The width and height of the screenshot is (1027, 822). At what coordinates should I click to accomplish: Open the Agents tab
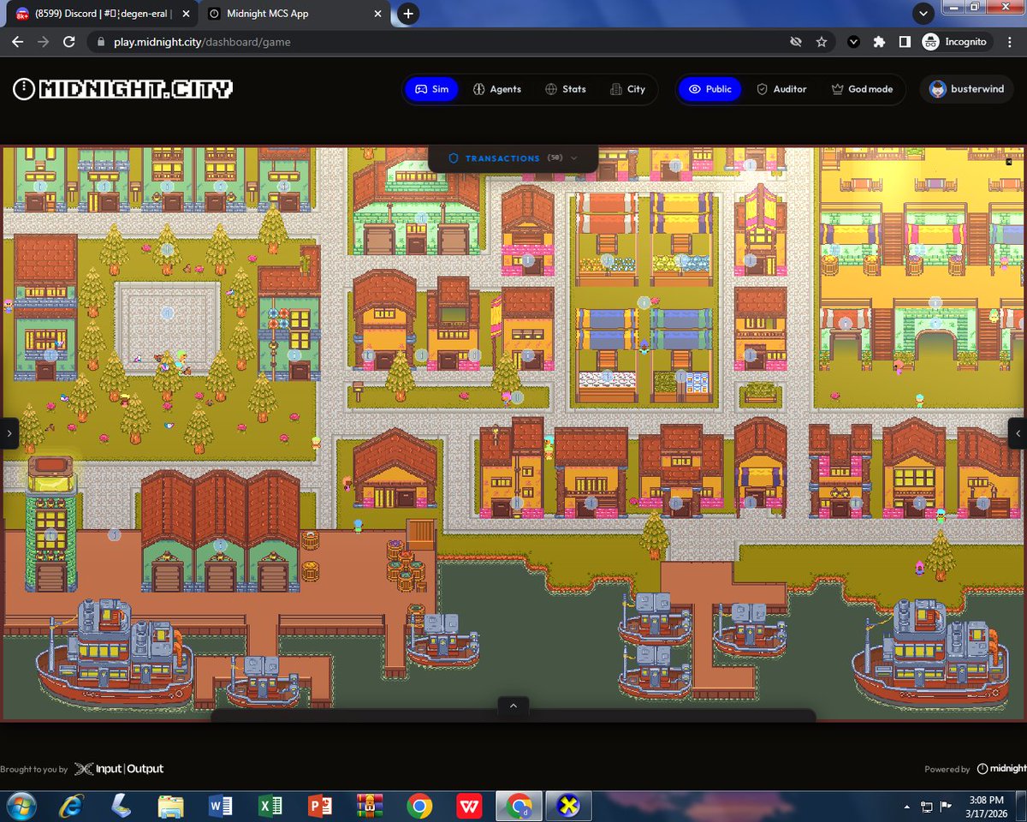click(x=497, y=89)
